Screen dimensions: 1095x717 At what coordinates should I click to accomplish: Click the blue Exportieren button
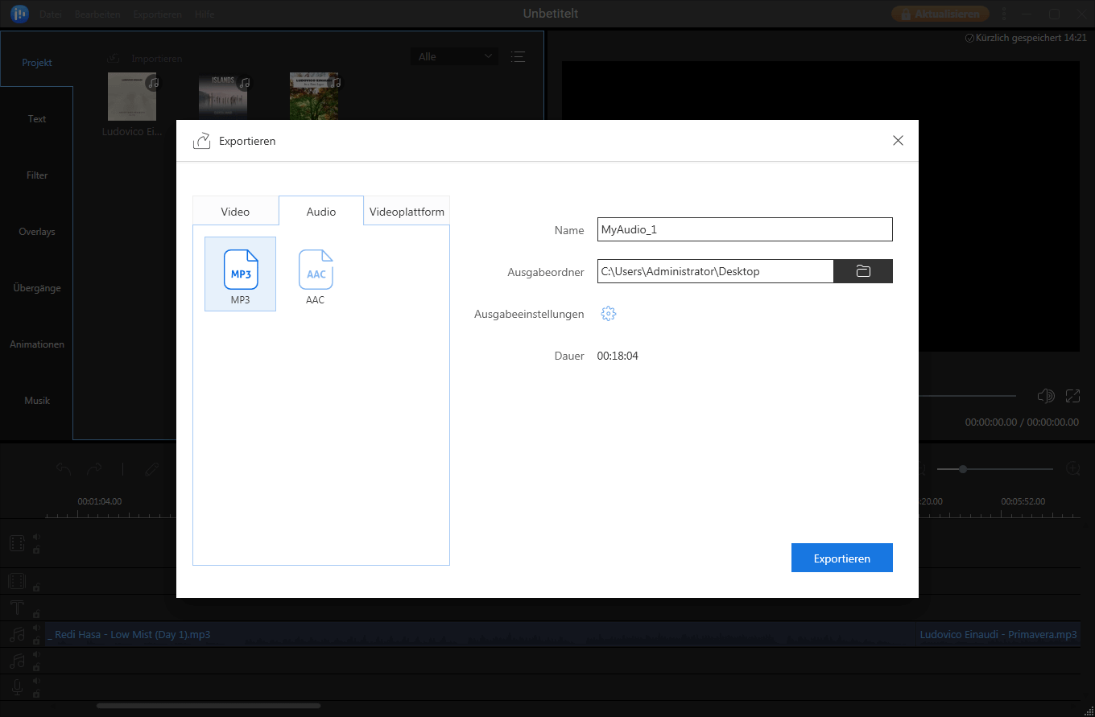(841, 558)
